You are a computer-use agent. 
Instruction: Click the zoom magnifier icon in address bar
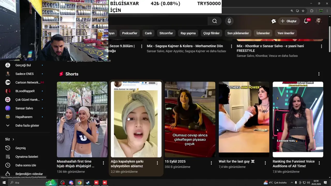pyautogui.click(x=292, y=11)
